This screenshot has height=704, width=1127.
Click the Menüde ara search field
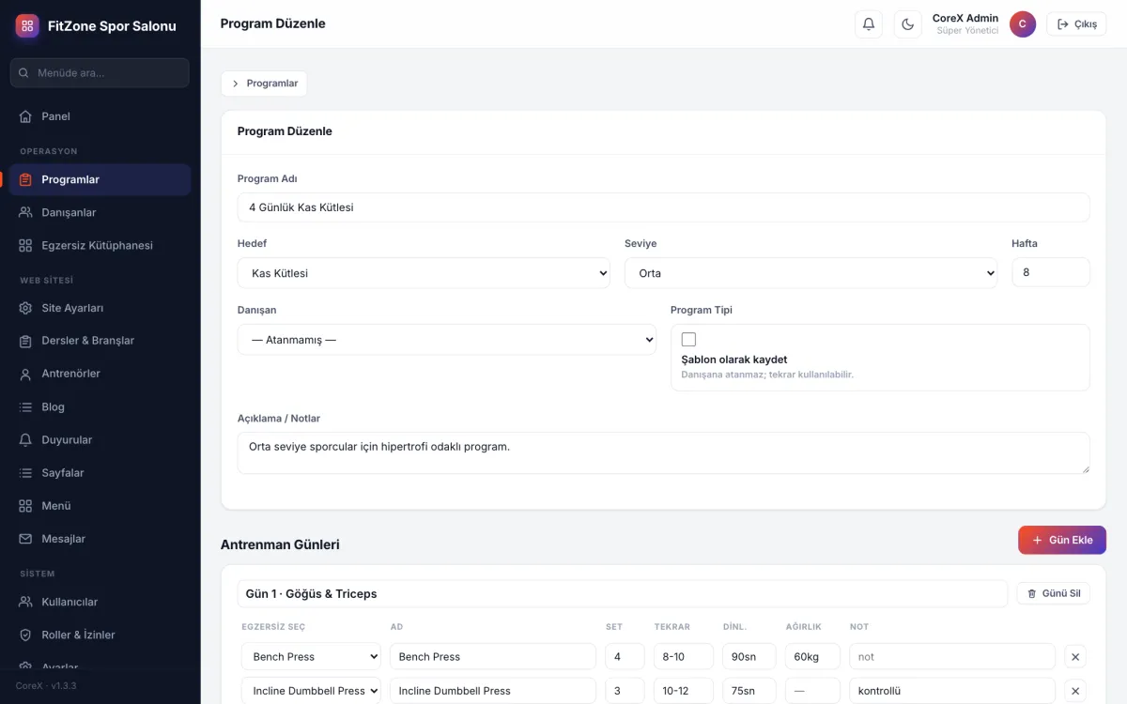point(100,73)
